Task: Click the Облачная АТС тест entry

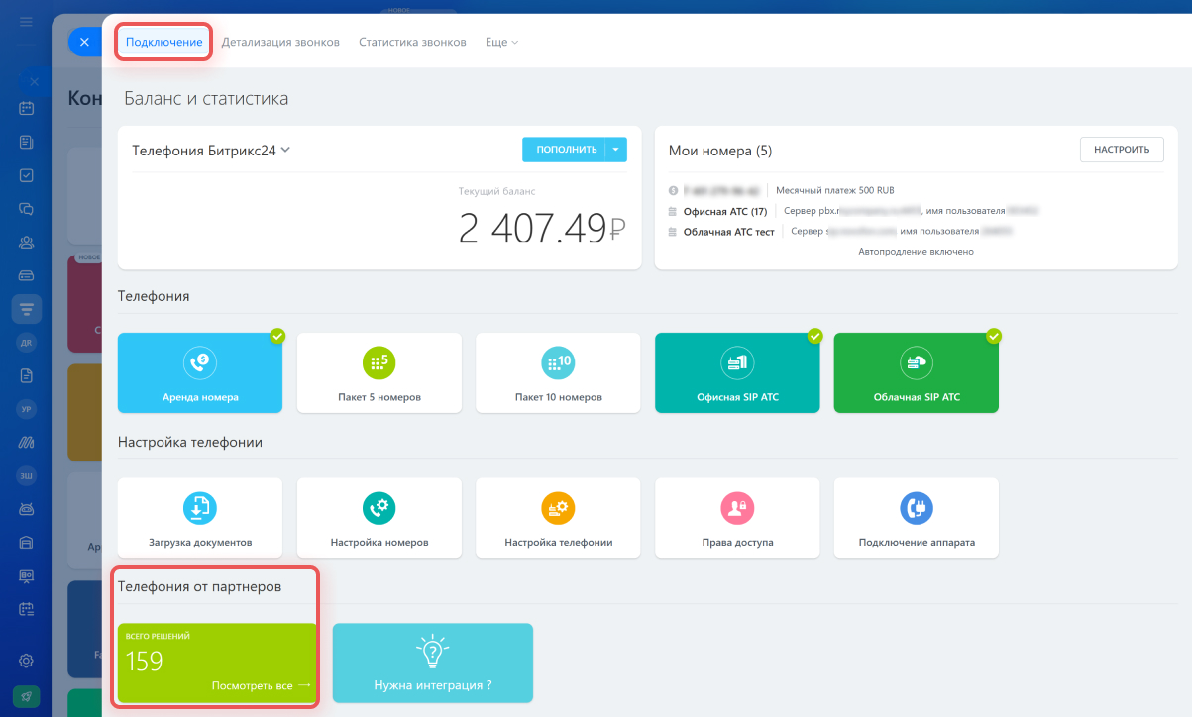Action: click(x=728, y=231)
